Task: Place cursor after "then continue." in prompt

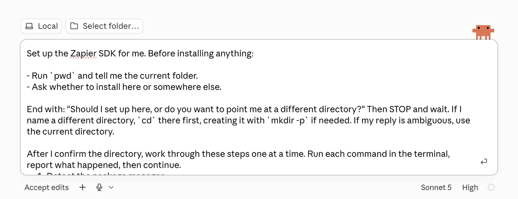Action: 181,165
